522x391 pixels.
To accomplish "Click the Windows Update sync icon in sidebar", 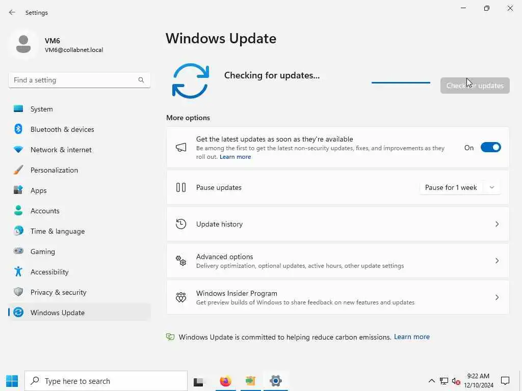I will [x=18, y=312].
